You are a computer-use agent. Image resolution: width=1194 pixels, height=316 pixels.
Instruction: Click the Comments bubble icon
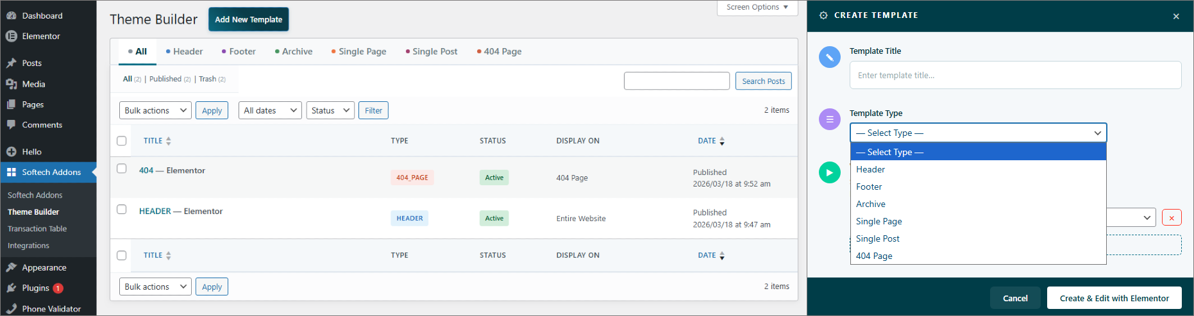pyautogui.click(x=11, y=125)
